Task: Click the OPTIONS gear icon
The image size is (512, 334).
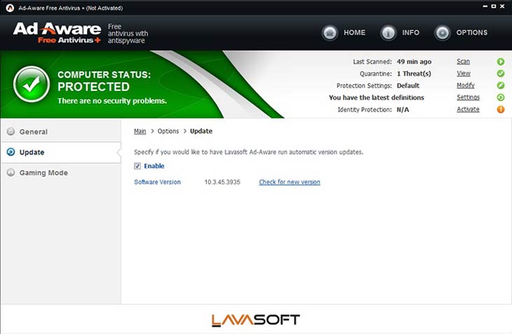Action: (443, 33)
